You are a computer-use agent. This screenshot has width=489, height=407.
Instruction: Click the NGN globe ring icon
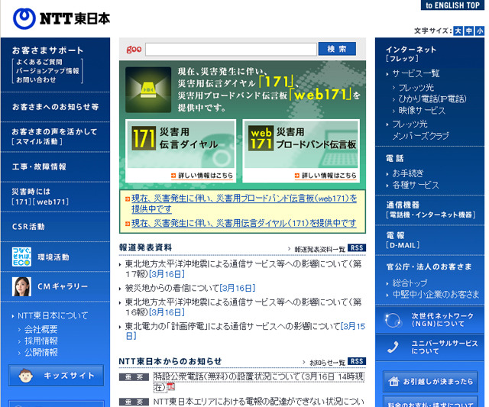point(392,320)
